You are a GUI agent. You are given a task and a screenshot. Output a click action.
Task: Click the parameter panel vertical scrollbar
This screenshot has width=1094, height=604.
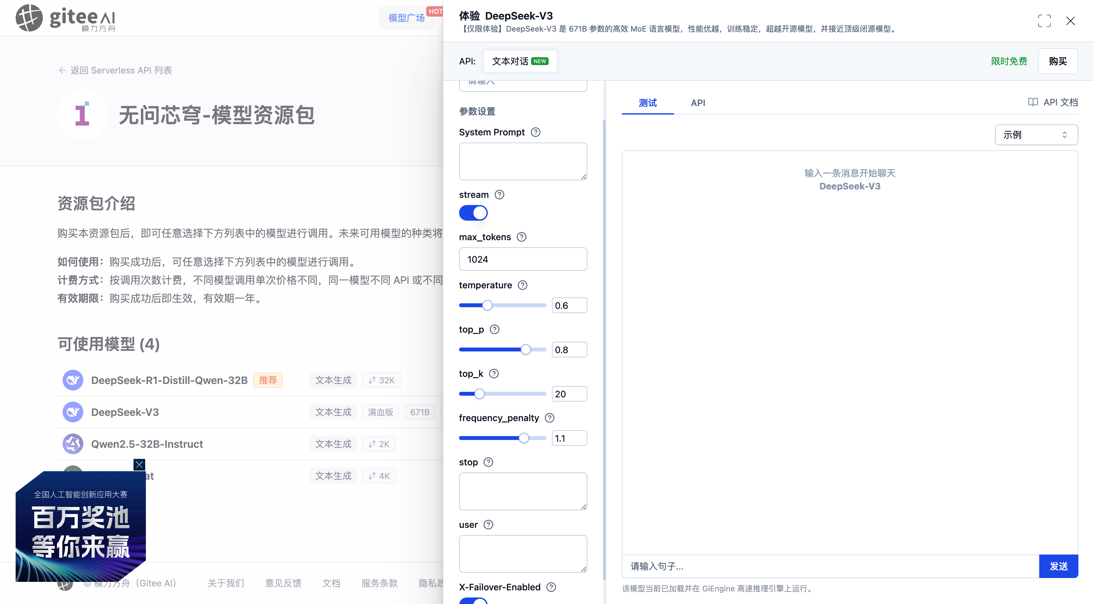coord(604,350)
